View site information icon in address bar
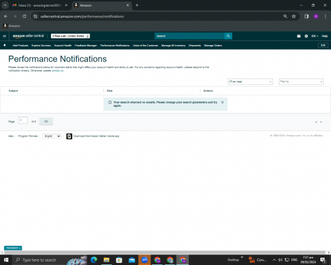This screenshot has height=265, width=331. click(36, 17)
